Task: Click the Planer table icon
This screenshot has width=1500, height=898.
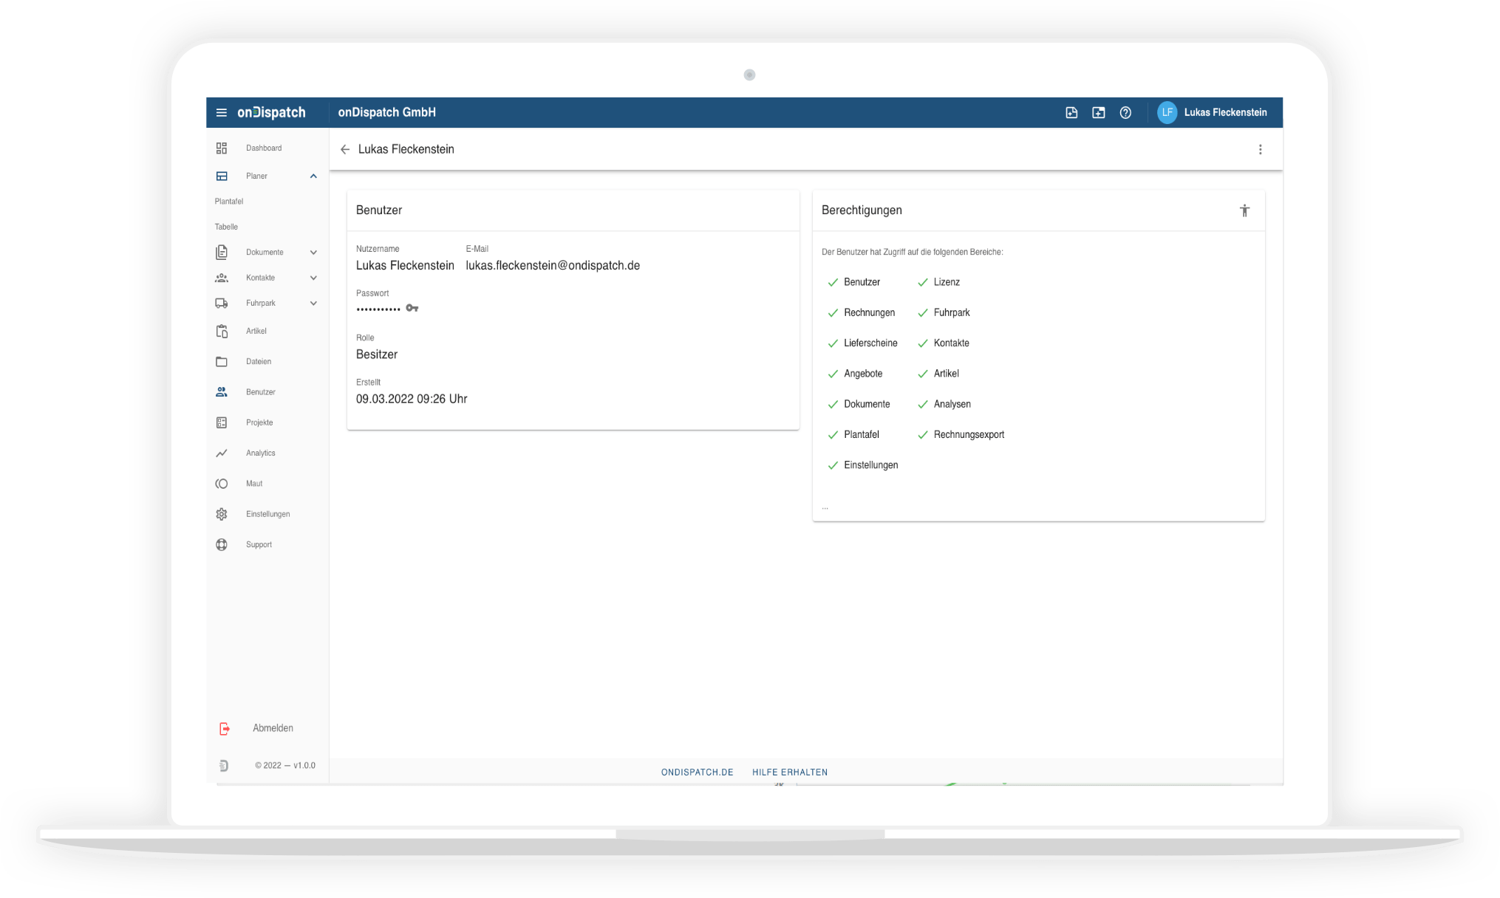Action: (222, 176)
